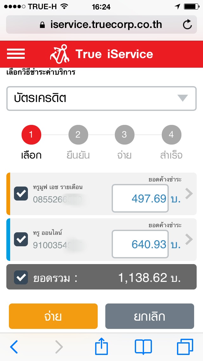Open the บัตรเครดิต payment method dropdown
This screenshot has height=361, width=203.
pos(101,98)
